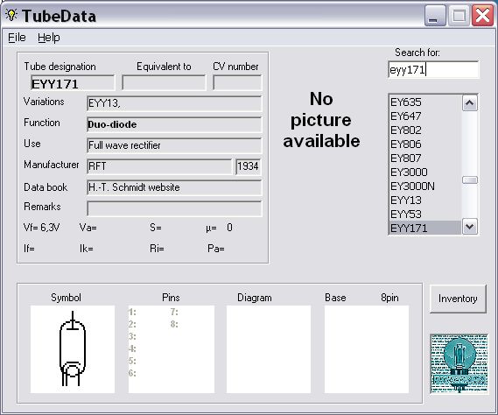Click the CV number field
Image resolution: width=498 pixels, height=415 pixels.
pyautogui.click(x=237, y=83)
